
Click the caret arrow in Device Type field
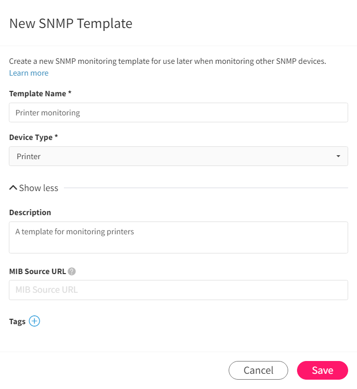coord(338,156)
